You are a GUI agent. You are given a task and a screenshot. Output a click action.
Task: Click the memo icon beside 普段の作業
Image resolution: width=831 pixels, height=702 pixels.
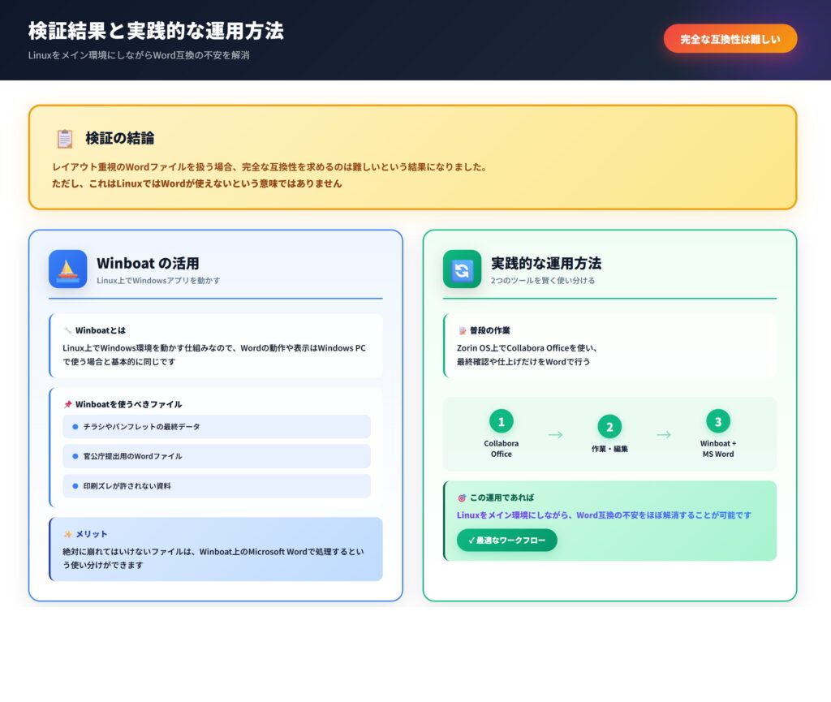tap(462, 331)
